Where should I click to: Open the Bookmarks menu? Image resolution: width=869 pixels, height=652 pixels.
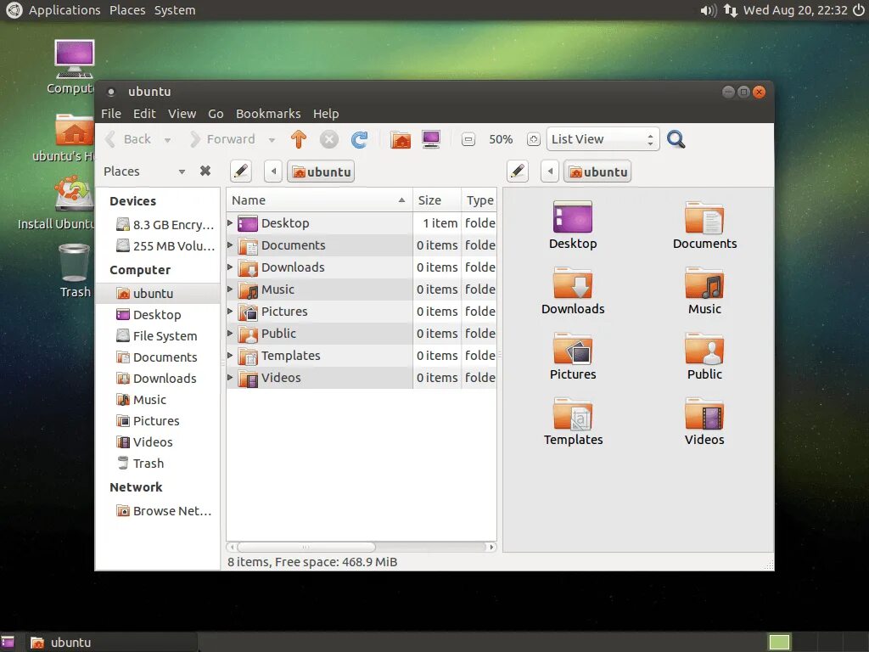pos(268,114)
